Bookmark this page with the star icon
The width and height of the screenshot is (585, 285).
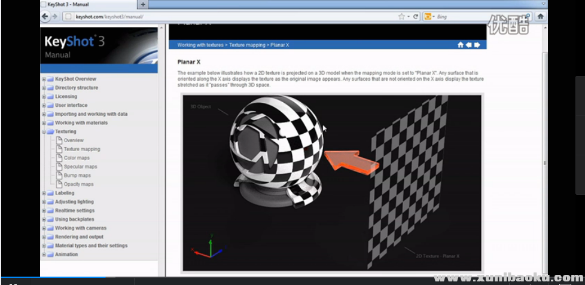[401, 17]
